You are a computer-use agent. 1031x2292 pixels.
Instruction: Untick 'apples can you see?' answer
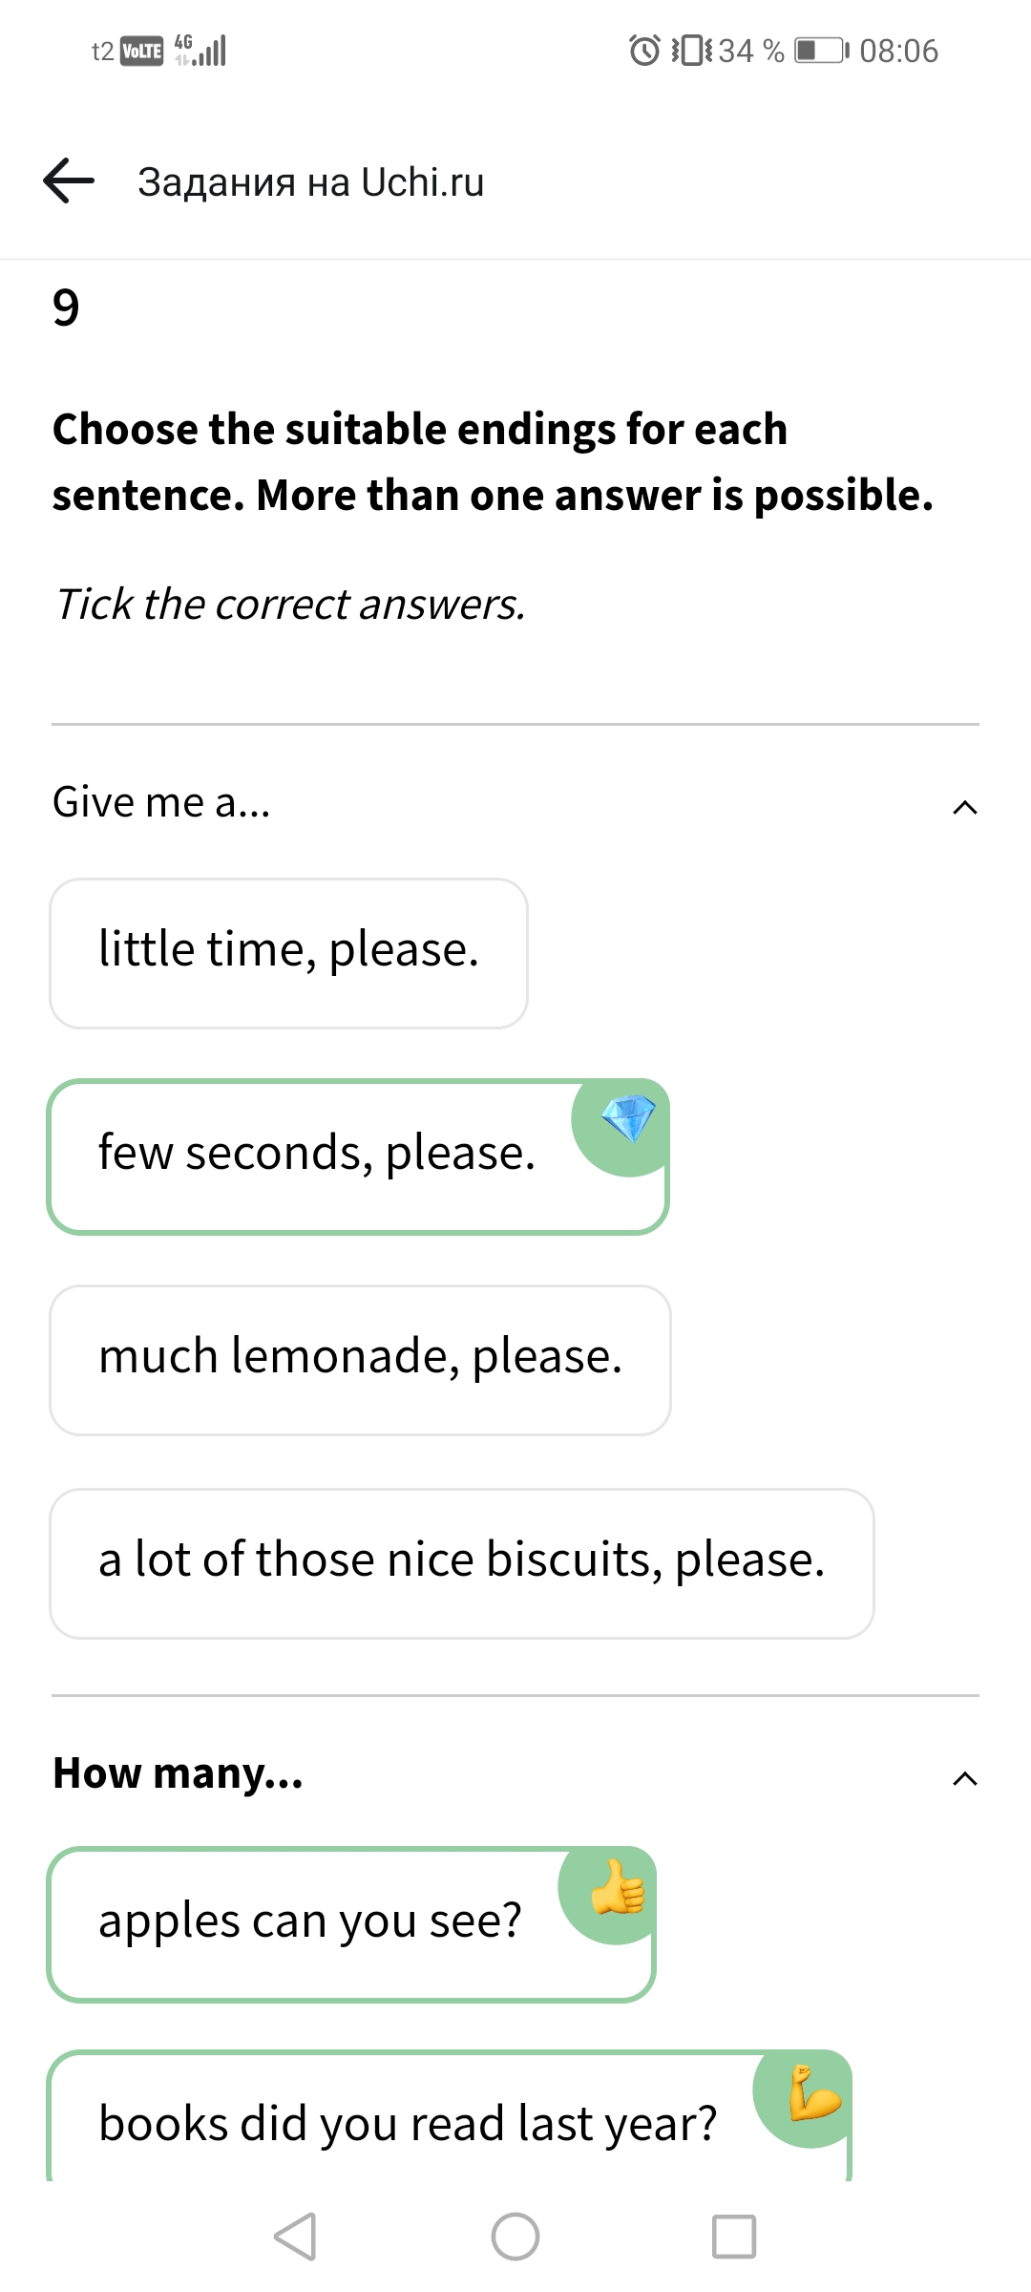click(351, 1924)
